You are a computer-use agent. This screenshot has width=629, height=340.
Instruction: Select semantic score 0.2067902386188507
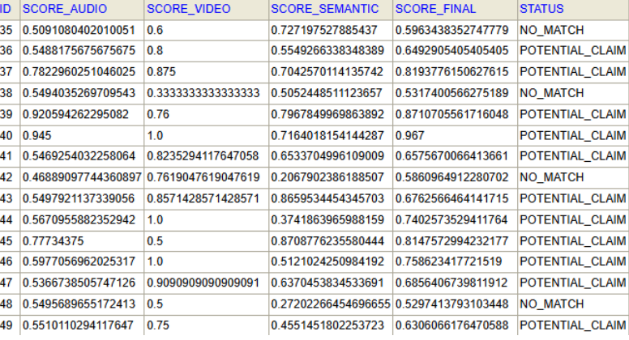tap(327, 177)
